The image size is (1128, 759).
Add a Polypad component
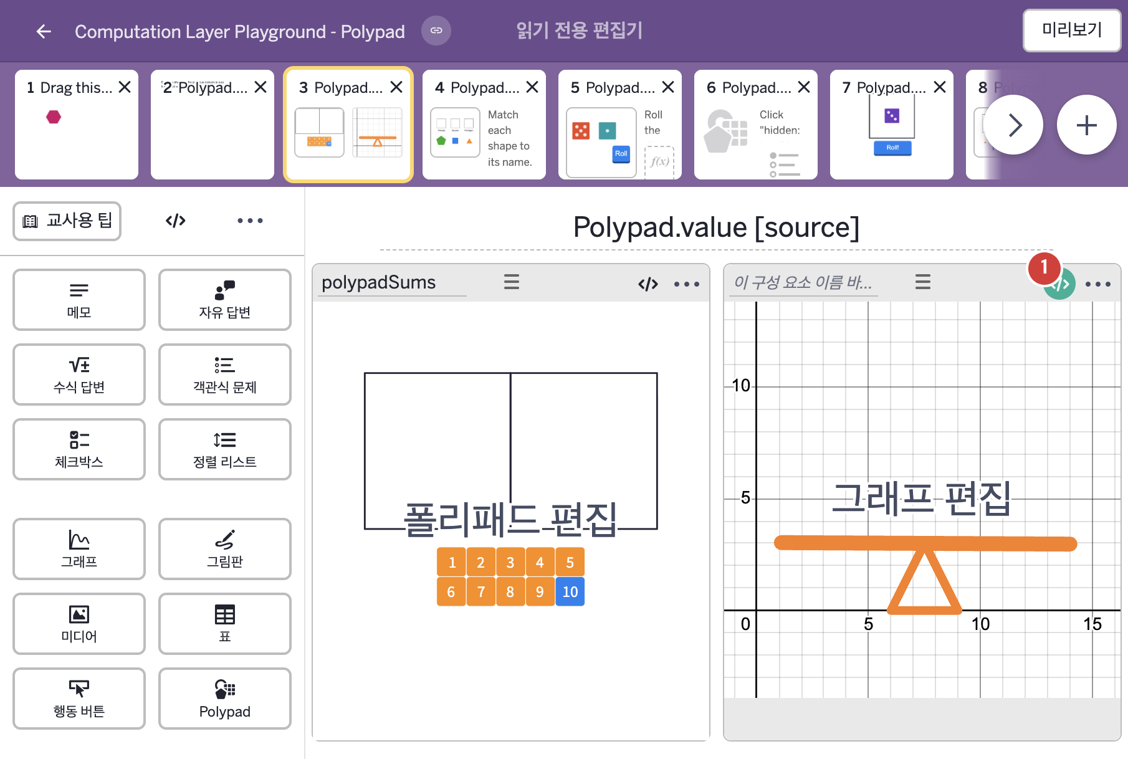coord(225,699)
